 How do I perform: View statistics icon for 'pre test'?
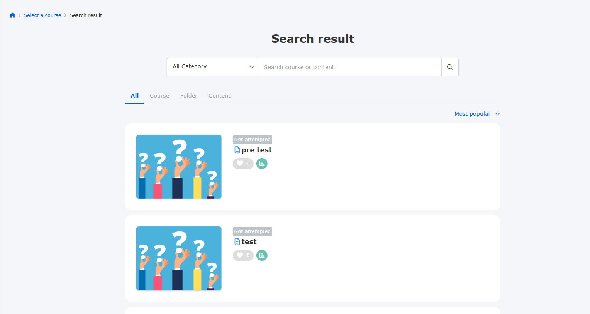[262, 164]
